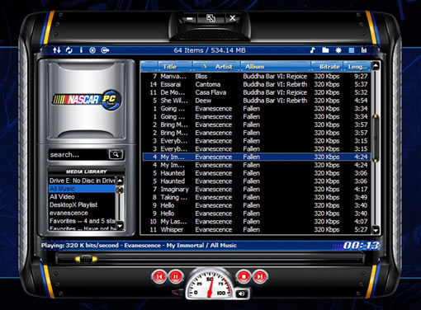Stop playback with the stop button
Screen dimensions: 421x310
coord(244,276)
